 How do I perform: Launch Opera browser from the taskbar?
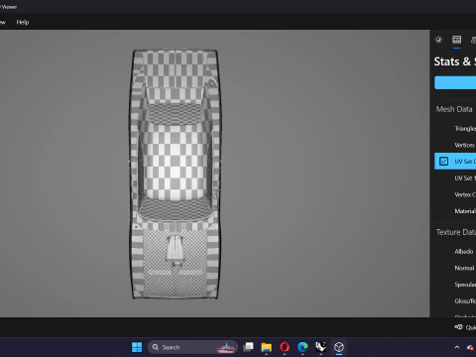pos(285,347)
